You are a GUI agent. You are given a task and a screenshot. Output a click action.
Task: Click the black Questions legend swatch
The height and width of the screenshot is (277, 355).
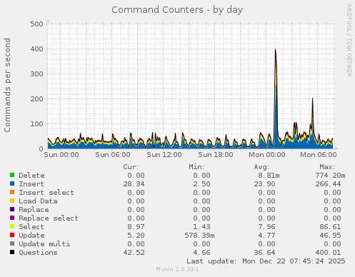(12, 252)
